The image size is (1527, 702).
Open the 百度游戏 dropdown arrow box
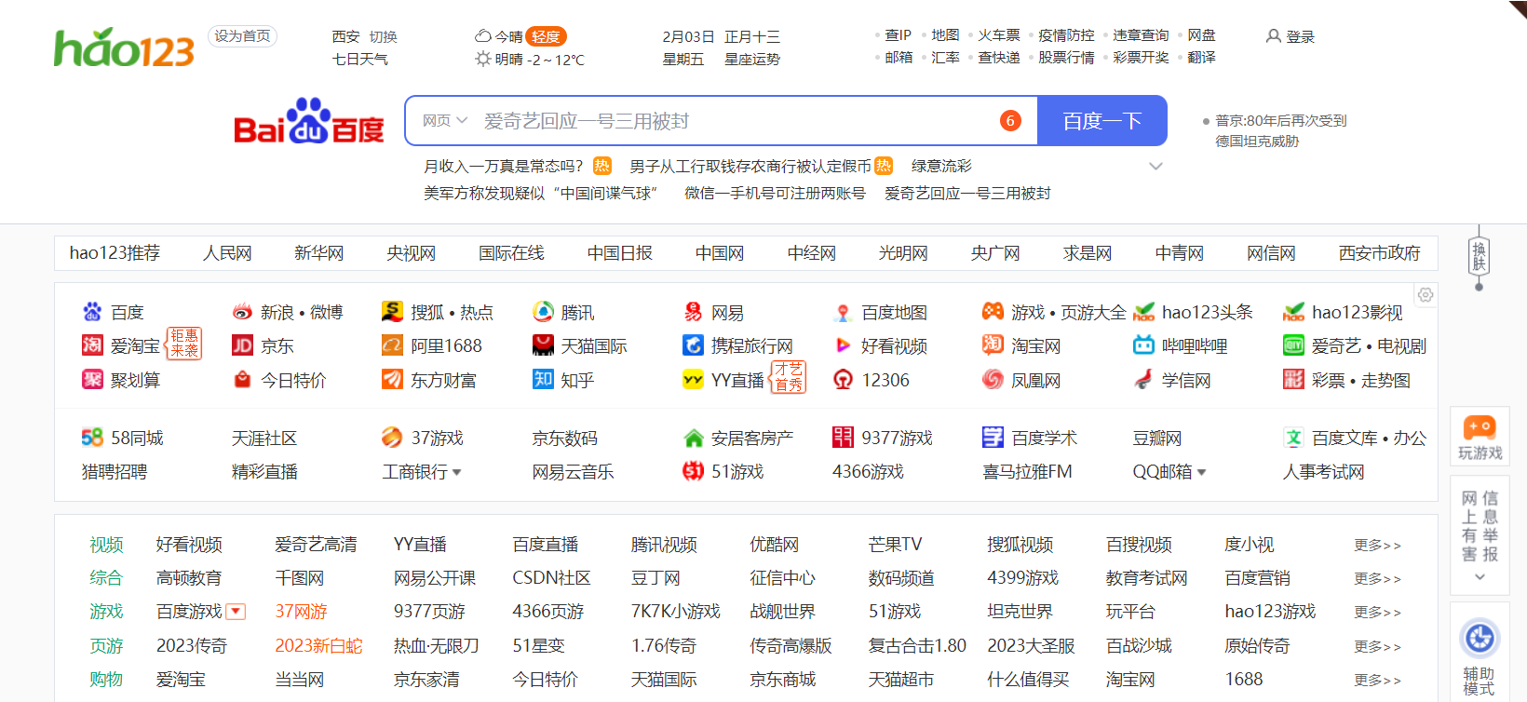[x=236, y=612]
